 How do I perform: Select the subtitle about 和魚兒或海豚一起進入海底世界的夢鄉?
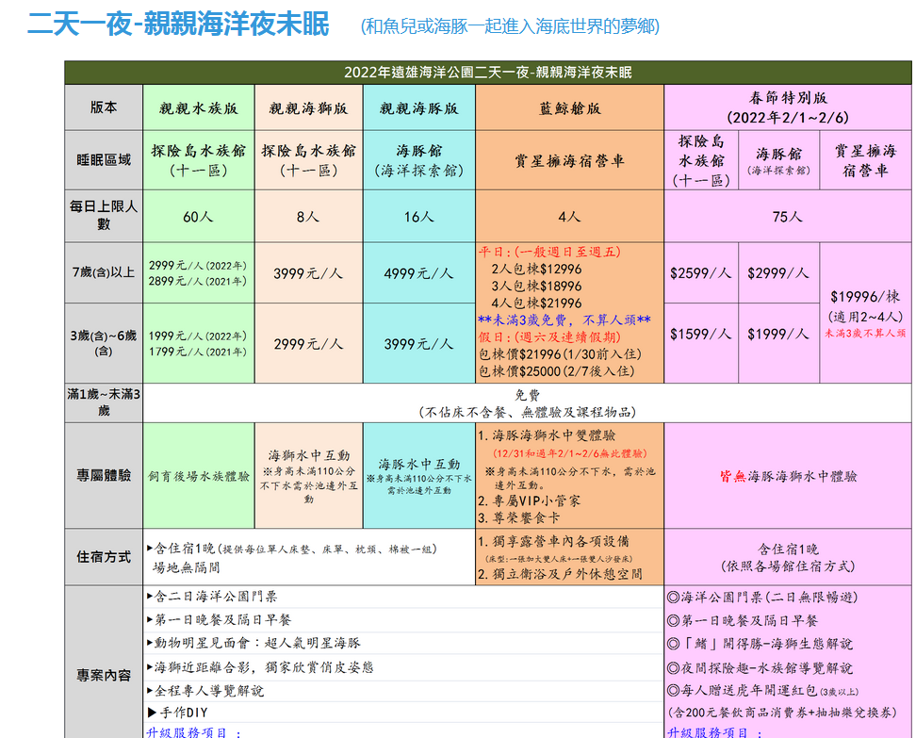click(x=510, y=26)
